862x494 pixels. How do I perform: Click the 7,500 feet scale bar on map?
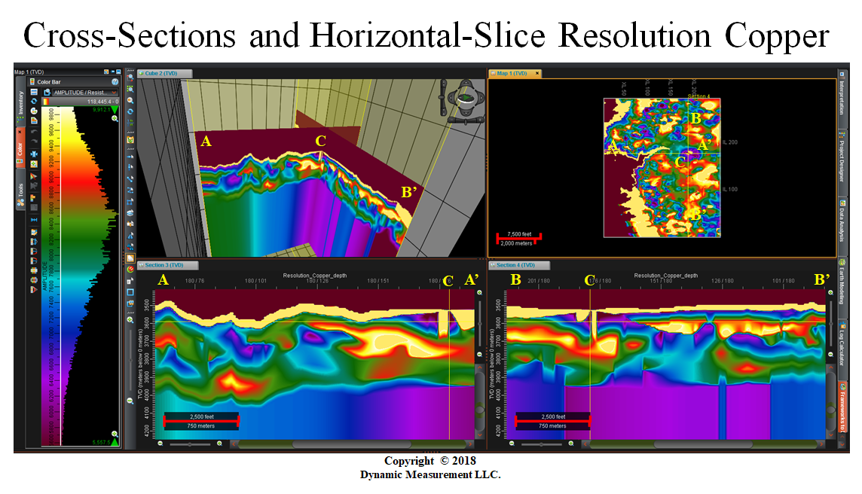coord(519,238)
